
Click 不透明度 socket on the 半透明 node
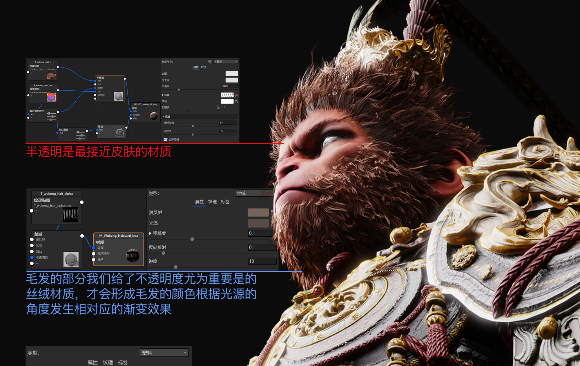95,95
